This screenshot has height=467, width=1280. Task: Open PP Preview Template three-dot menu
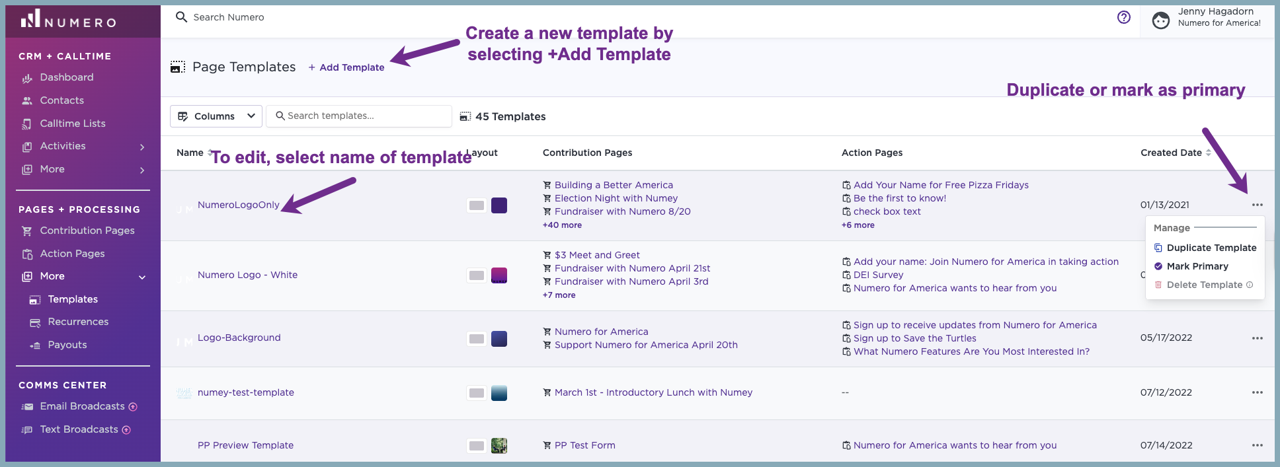tap(1257, 445)
